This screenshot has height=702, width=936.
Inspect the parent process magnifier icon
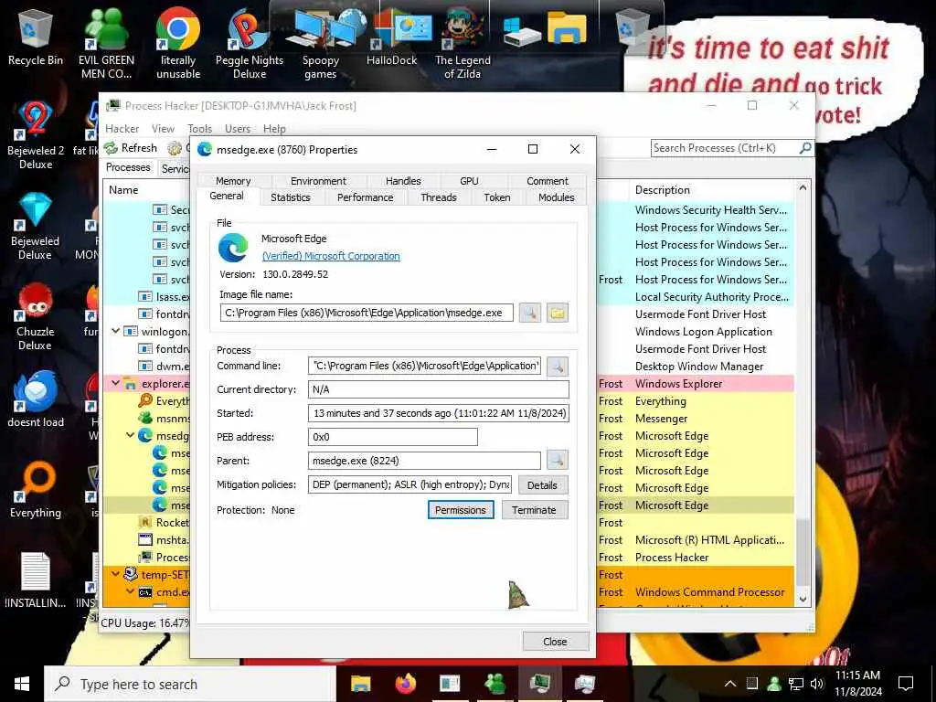(x=557, y=461)
